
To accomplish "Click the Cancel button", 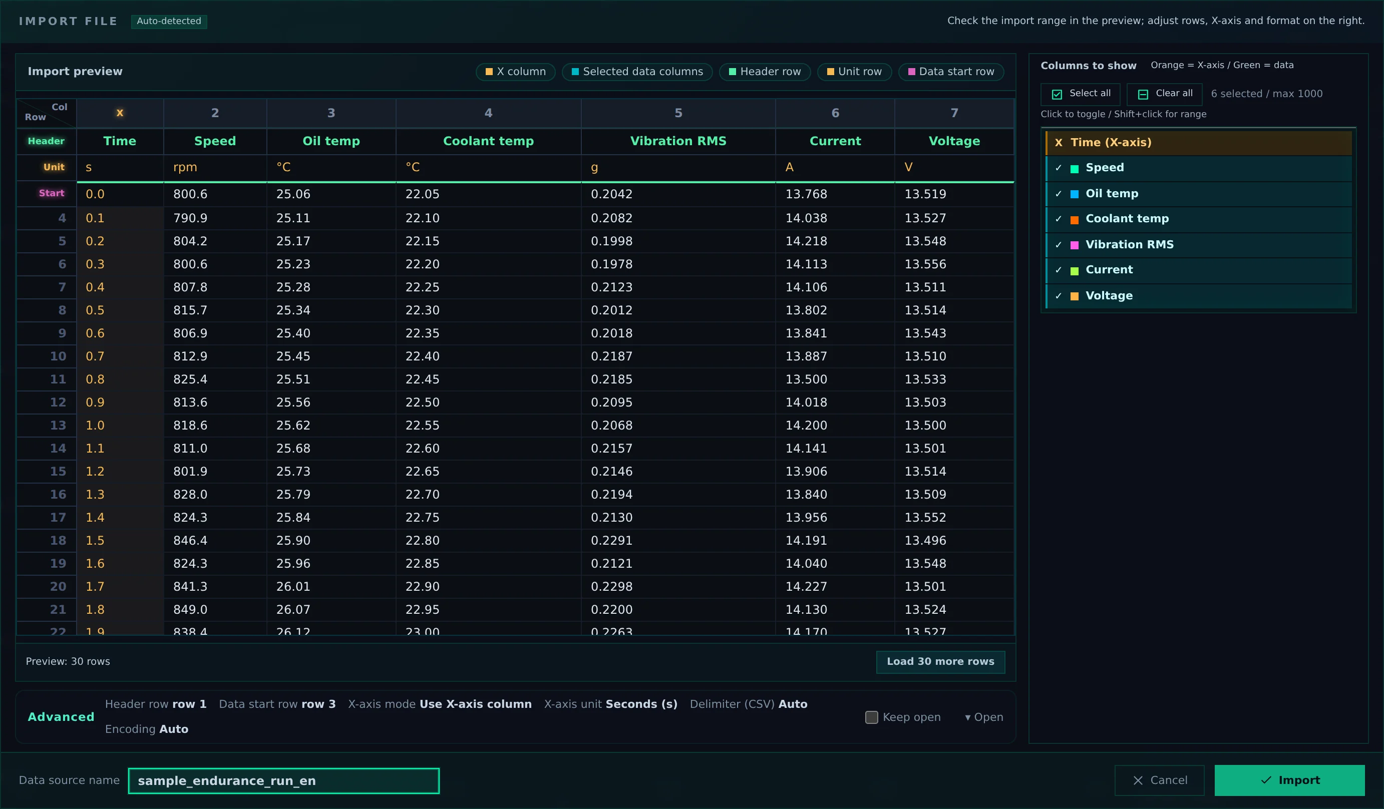I will [1159, 780].
